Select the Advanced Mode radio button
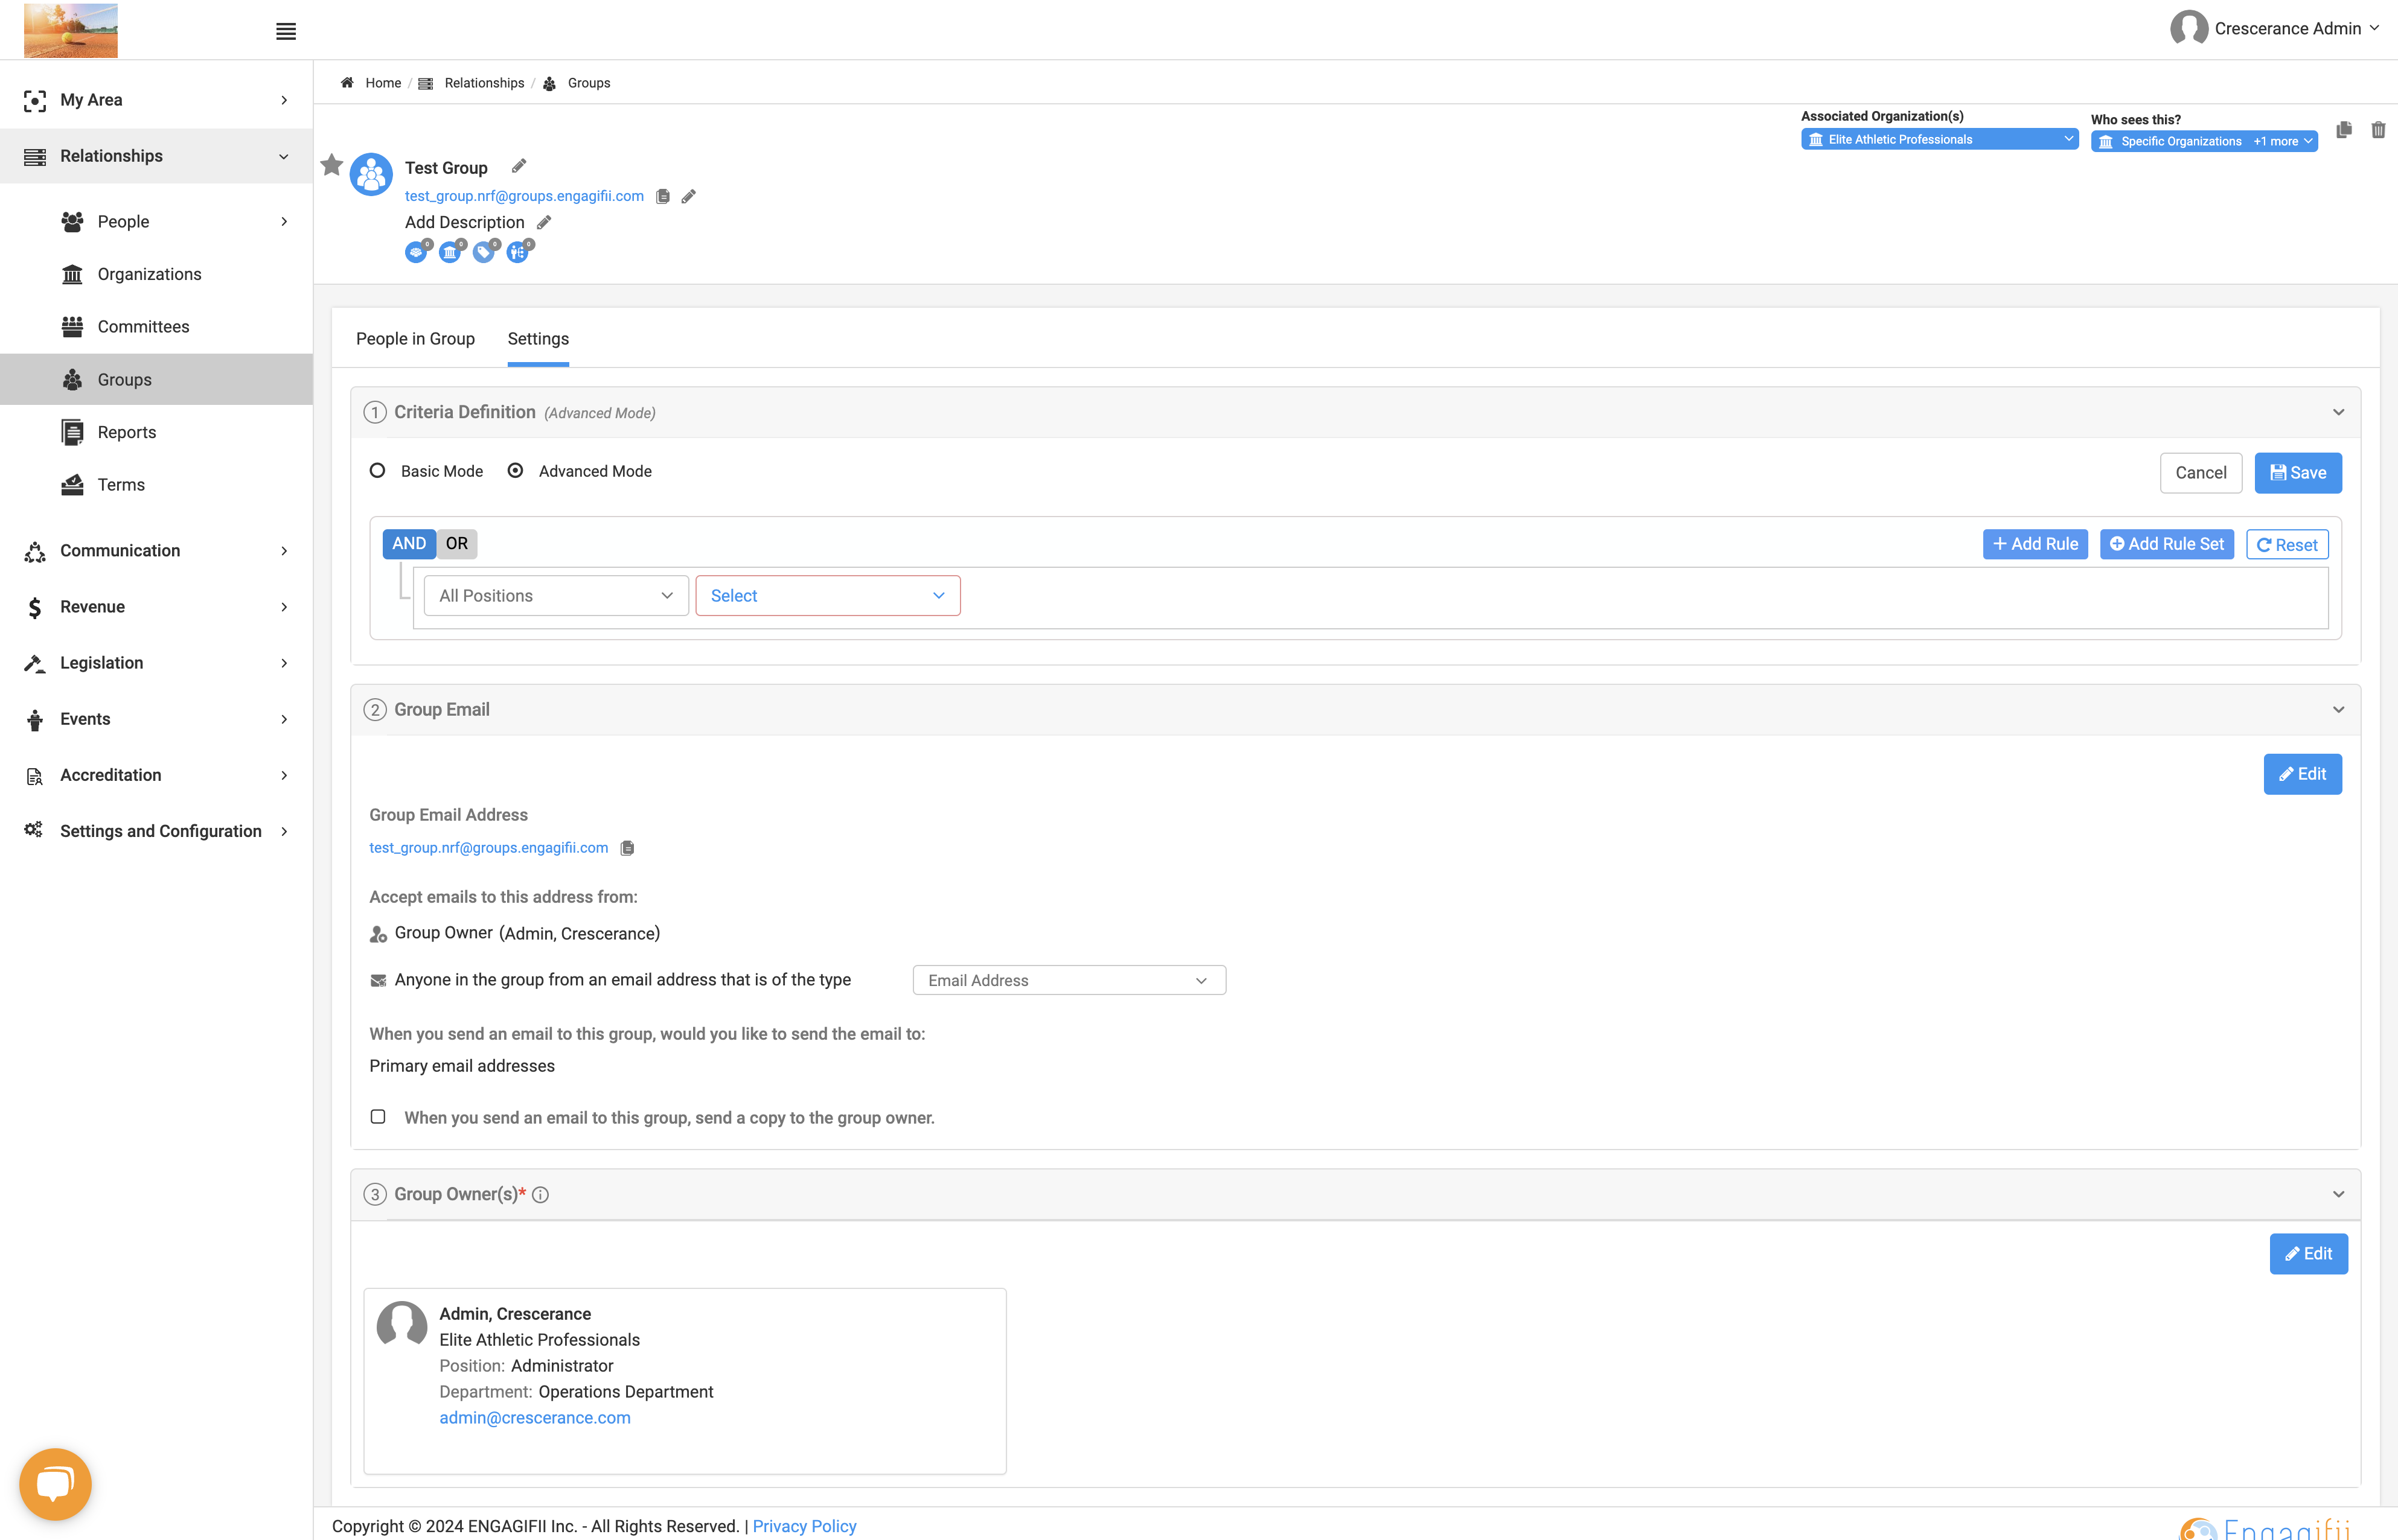Image resolution: width=2398 pixels, height=1540 pixels. [x=515, y=470]
